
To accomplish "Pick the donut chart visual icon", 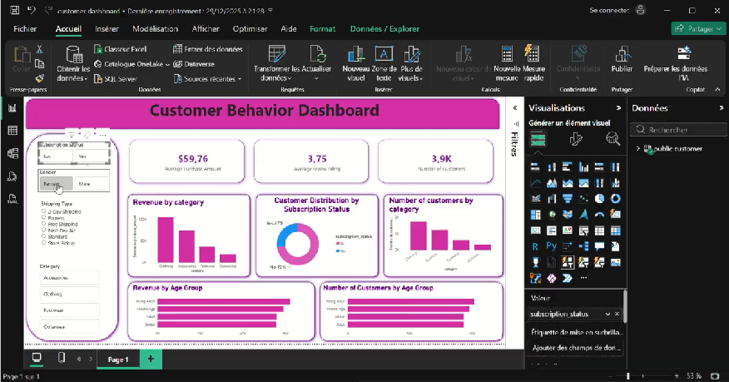I will pos(615,199).
